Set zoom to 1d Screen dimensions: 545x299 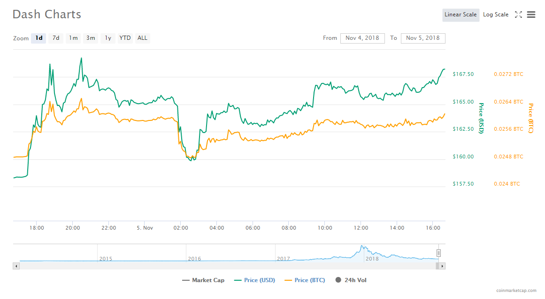pyautogui.click(x=39, y=38)
